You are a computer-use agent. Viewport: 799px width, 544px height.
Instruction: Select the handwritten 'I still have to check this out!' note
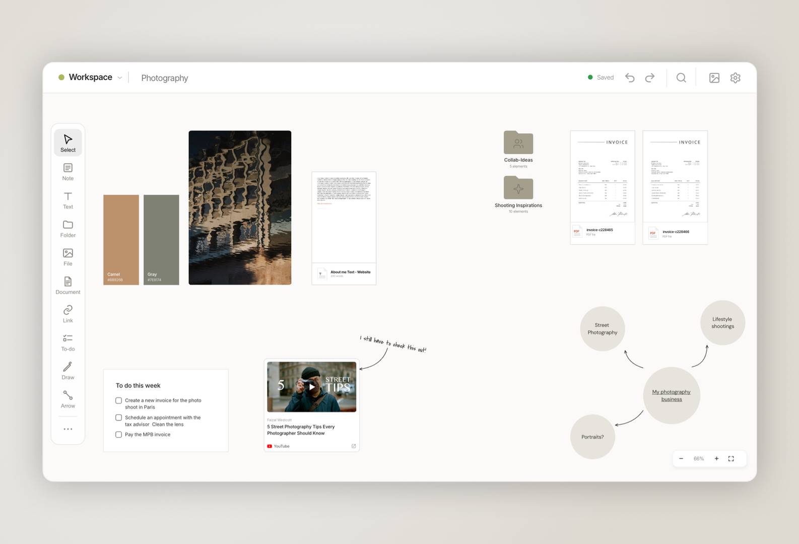pyautogui.click(x=393, y=344)
